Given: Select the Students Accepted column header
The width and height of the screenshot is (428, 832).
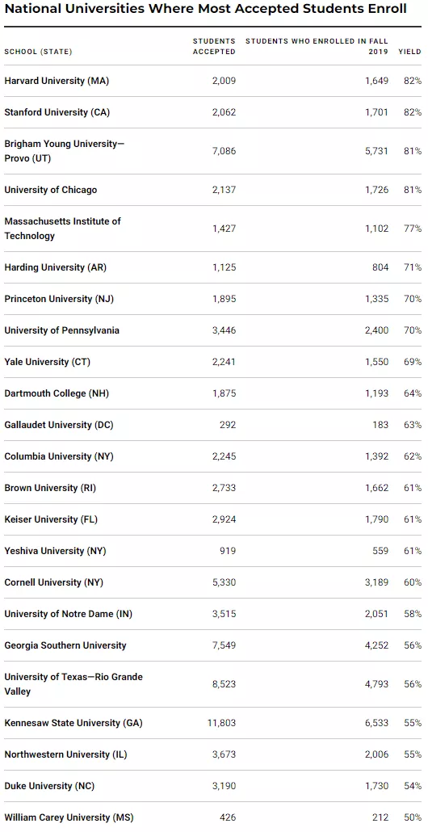Looking at the screenshot, I should 214,47.
